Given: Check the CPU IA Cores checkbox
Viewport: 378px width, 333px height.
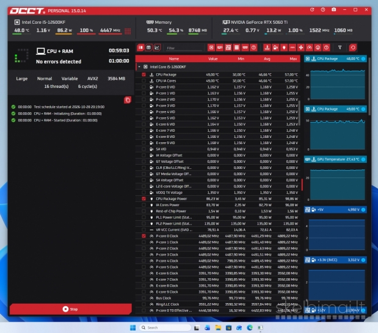Looking at the screenshot, I should point(144,81).
